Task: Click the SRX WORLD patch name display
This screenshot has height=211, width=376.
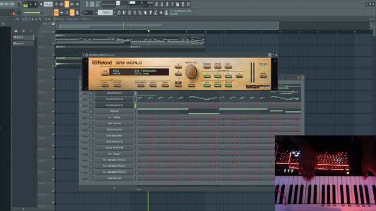Action: (x=139, y=72)
